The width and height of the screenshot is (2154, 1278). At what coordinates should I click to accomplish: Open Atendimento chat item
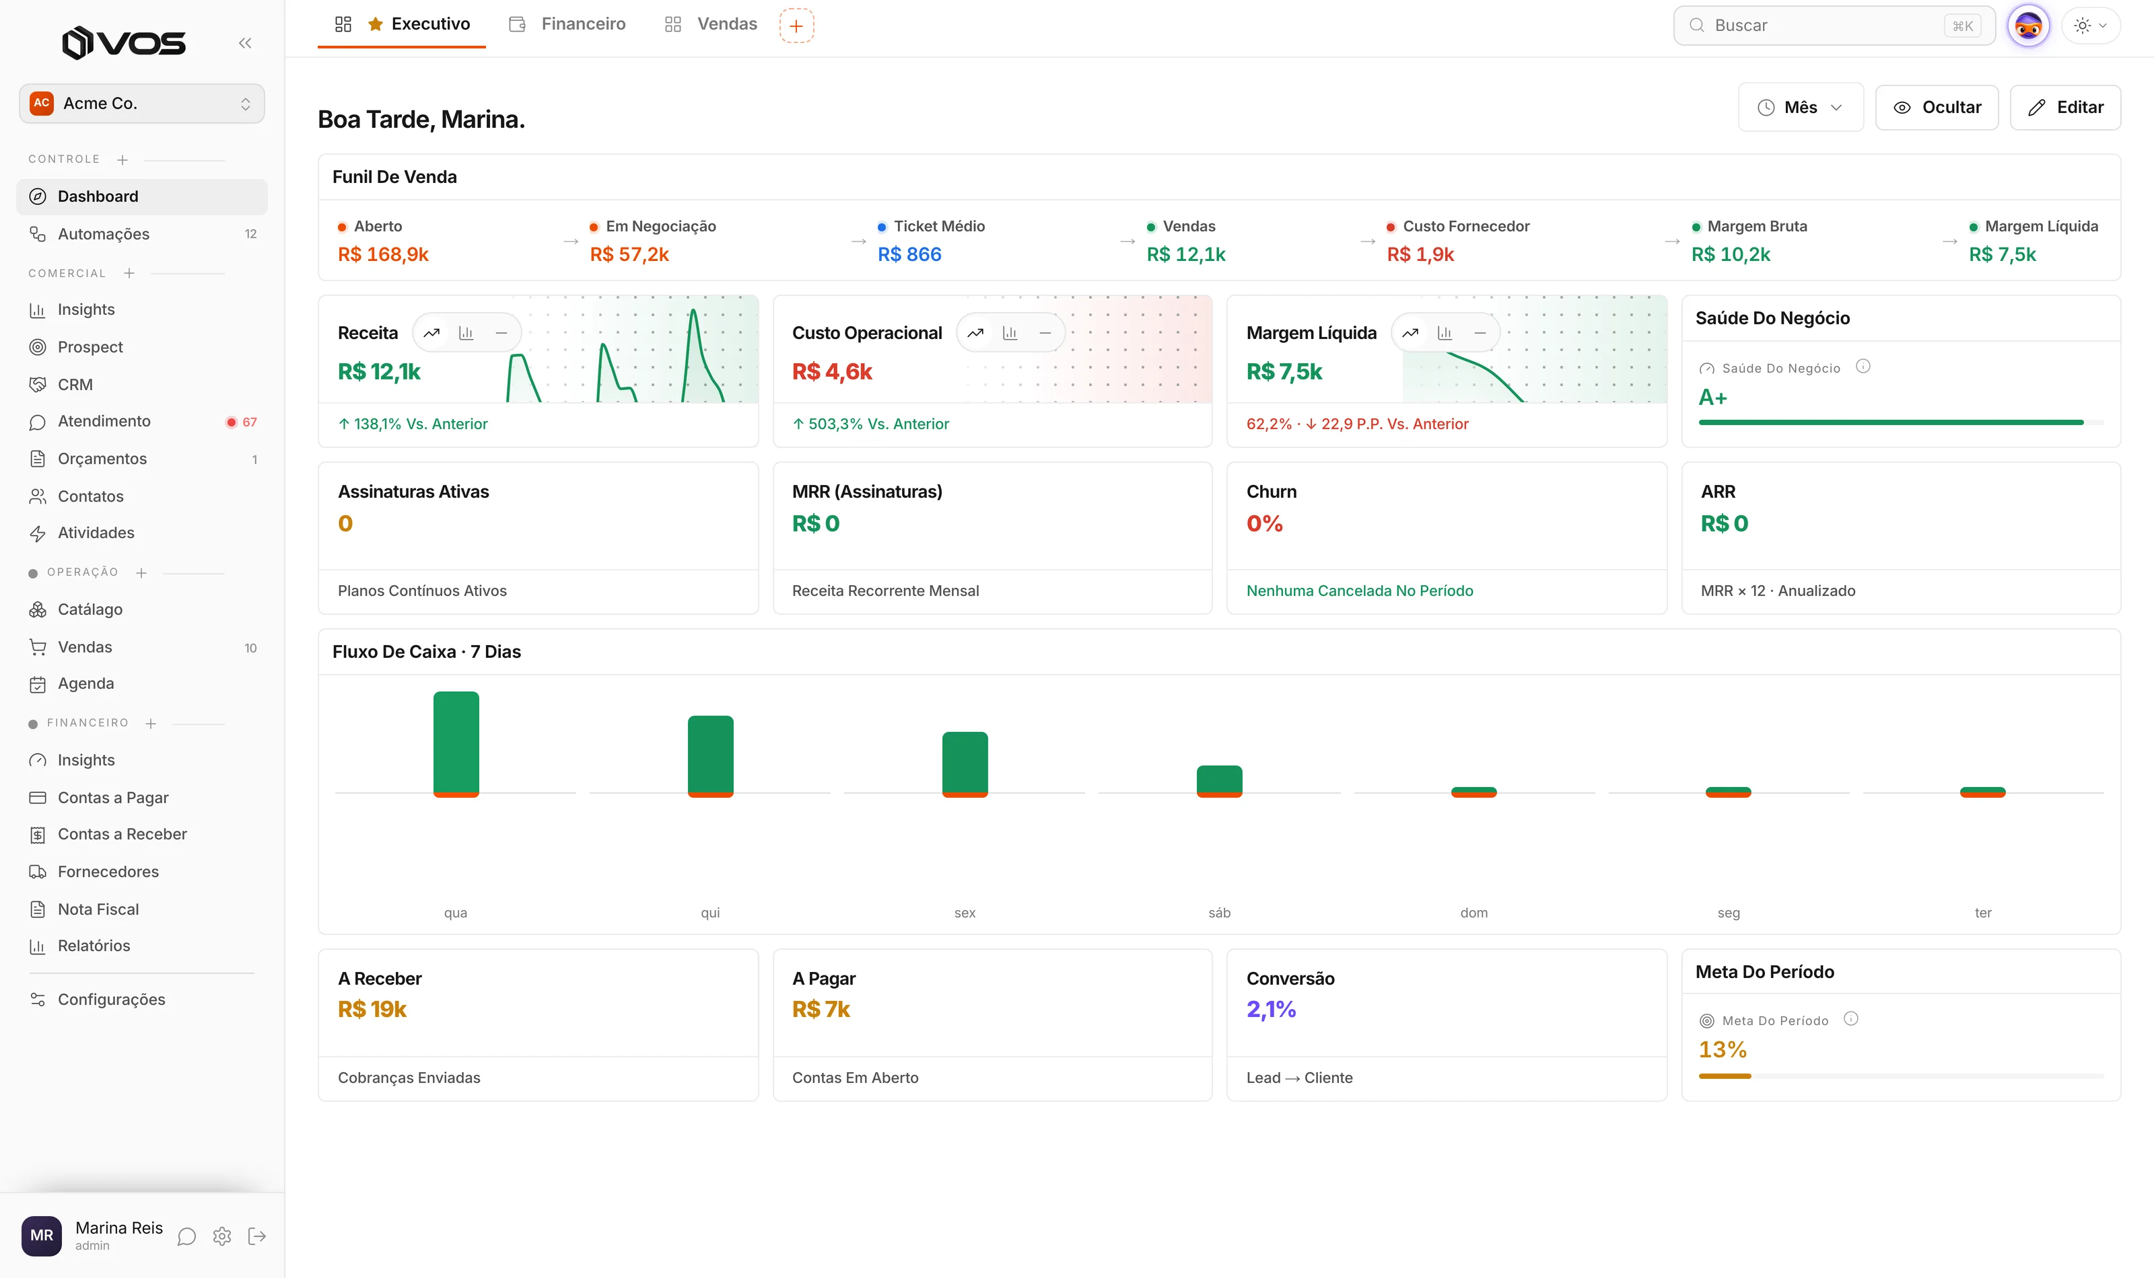(141, 422)
